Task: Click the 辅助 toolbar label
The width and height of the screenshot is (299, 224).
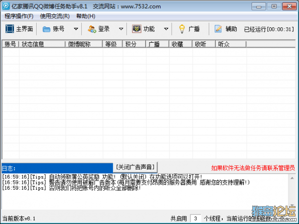Action: point(231,29)
